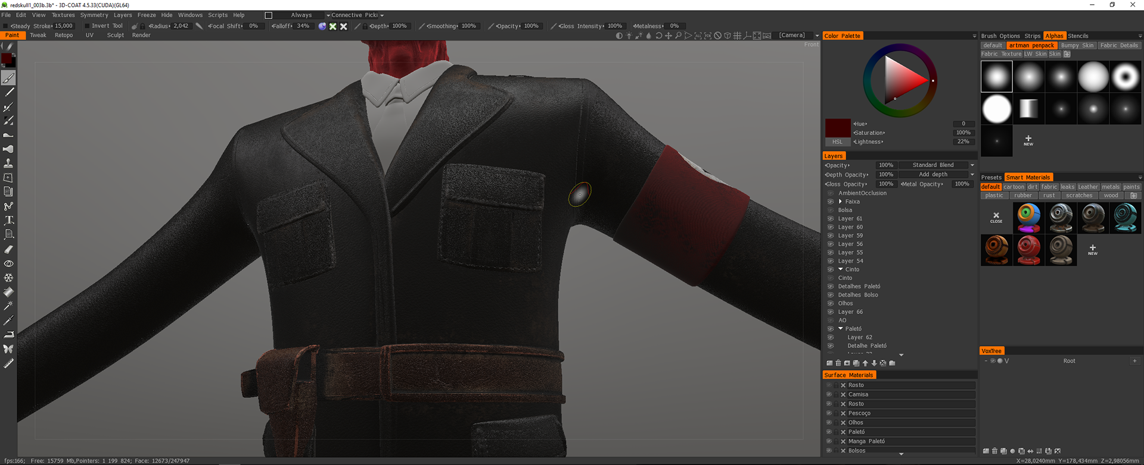This screenshot has height=465, width=1144.
Task: Select the Freeze snowflake tool
Action: [8, 278]
